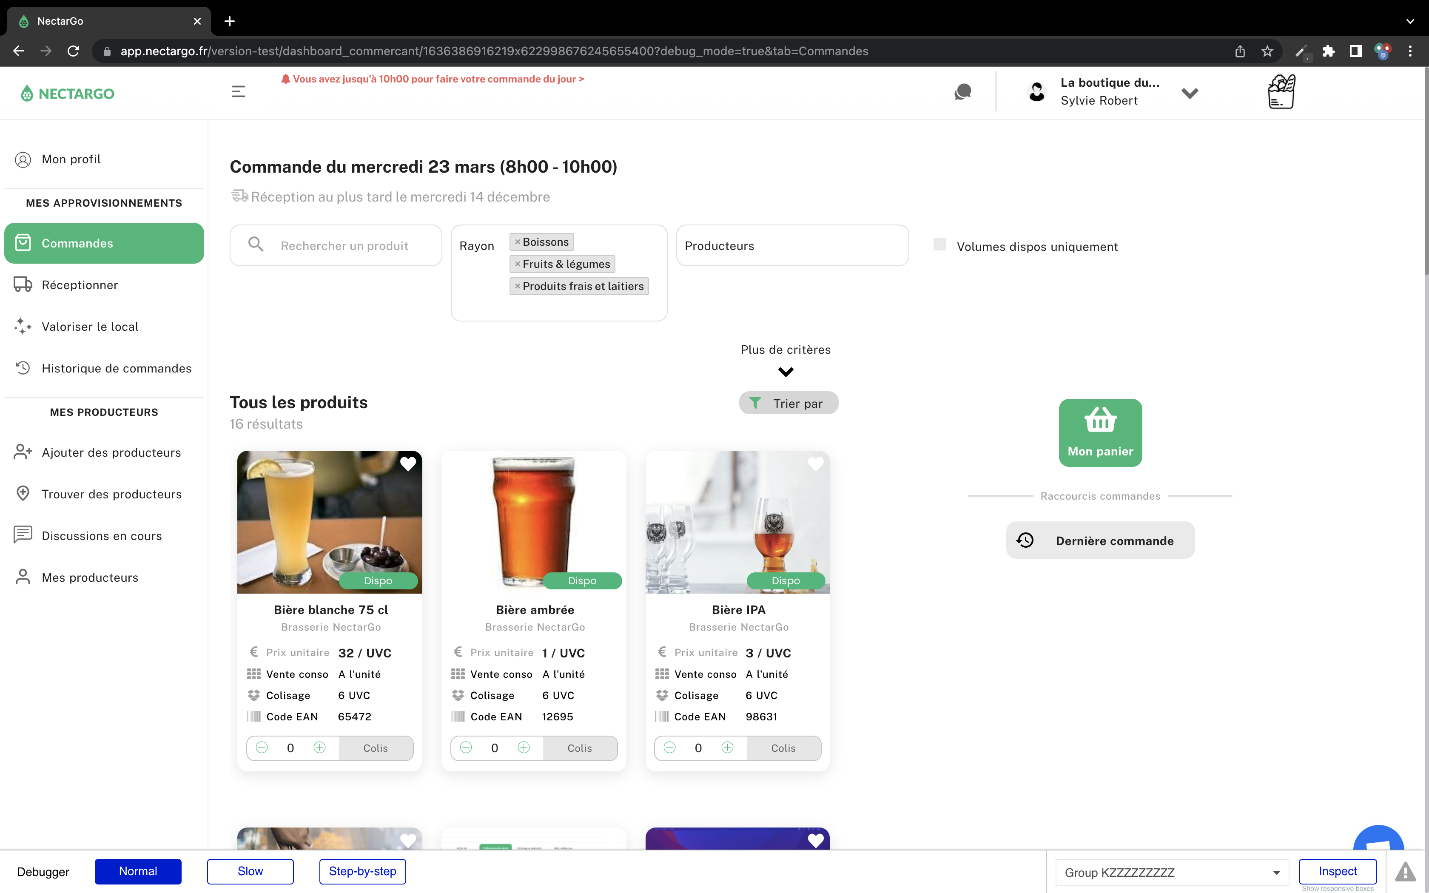This screenshot has width=1429, height=893.
Task: Go back with browser back arrow
Action: coord(19,51)
